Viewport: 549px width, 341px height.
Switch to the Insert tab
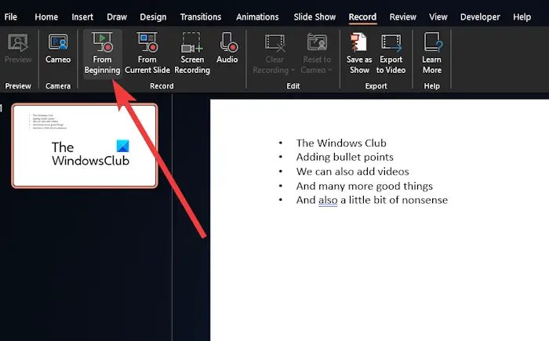tap(82, 16)
